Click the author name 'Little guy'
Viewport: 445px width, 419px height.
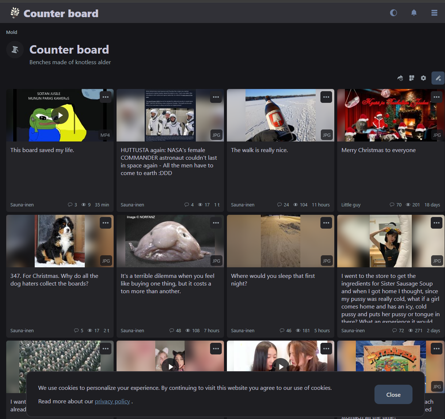[351, 205]
